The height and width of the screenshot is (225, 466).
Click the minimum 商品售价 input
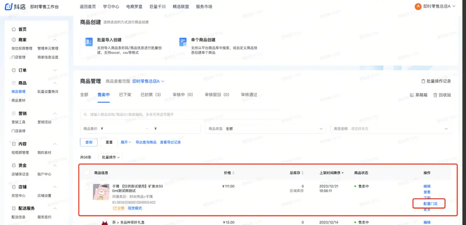pos(122,129)
